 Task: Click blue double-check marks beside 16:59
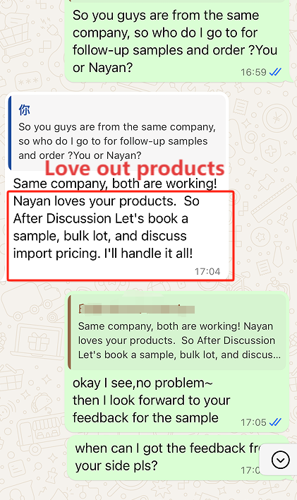click(275, 72)
